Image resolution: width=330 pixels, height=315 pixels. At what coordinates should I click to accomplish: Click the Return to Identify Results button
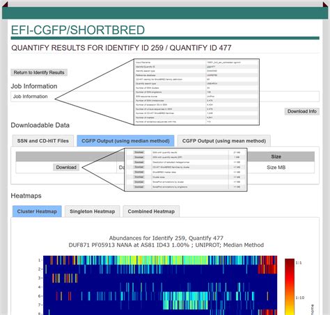pyautogui.click(x=39, y=72)
